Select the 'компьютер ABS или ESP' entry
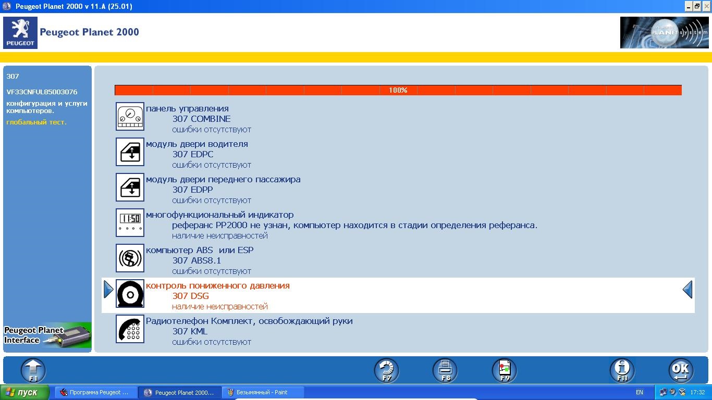Screen dimensions: 712x400 coord(200,250)
